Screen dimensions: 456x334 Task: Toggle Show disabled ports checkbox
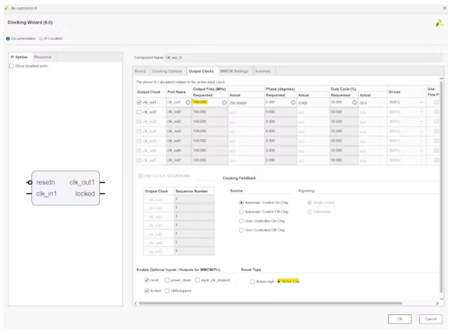click(x=12, y=66)
